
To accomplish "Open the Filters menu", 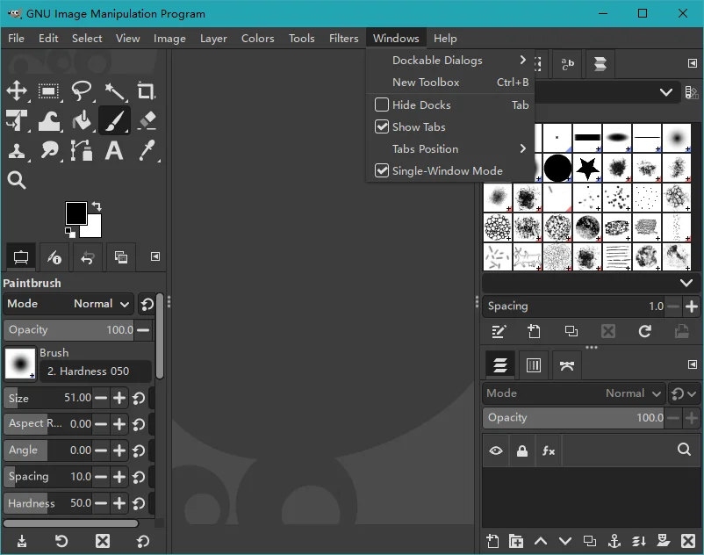I will point(343,38).
